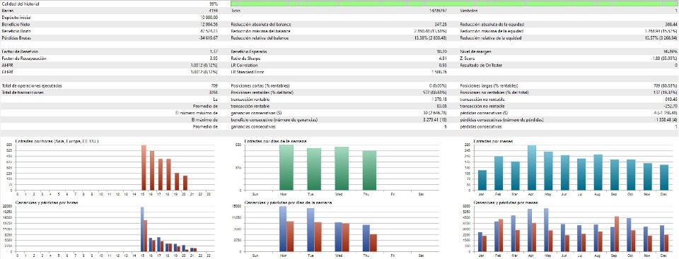Click 'Ganancias y pérdidas por meses' title

click(x=505, y=203)
